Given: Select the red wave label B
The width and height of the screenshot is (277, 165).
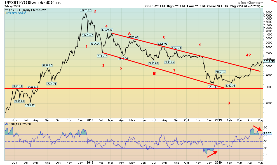Looking at the screenshot, I should (x=154, y=73).
